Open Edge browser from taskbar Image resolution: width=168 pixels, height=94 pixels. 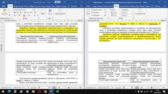pyautogui.click(x=9, y=92)
